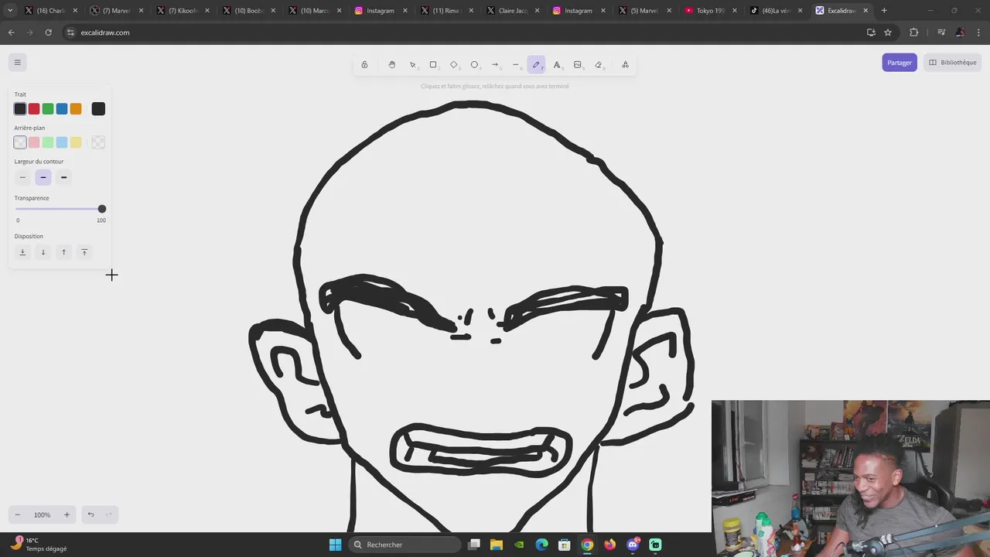
Task: Open Discord from the taskbar
Action: click(633, 545)
